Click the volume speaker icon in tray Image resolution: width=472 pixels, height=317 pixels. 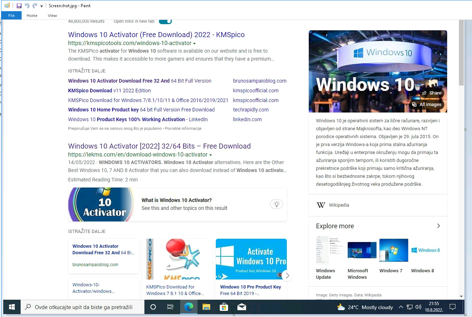pos(418,307)
